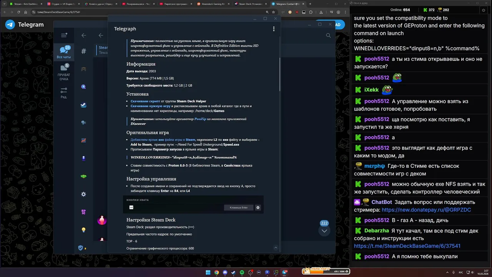Viewport: 492px width, 277px height.
Task: Select the EPIC topic icon
Action: click(83, 212)
